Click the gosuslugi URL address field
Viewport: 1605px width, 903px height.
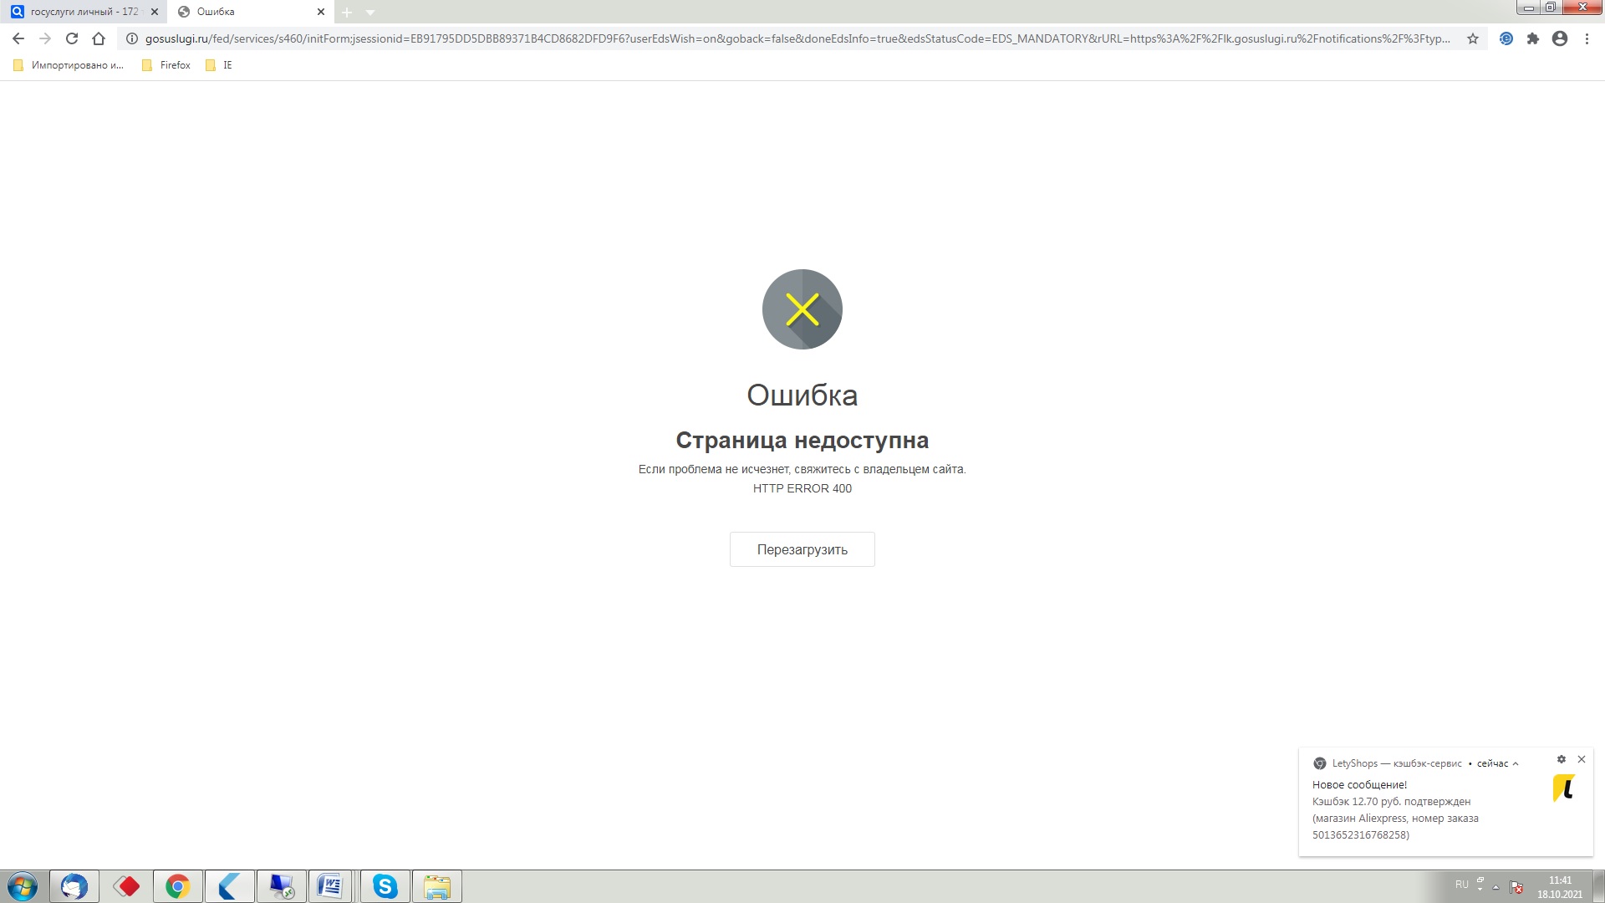point(794,38)
